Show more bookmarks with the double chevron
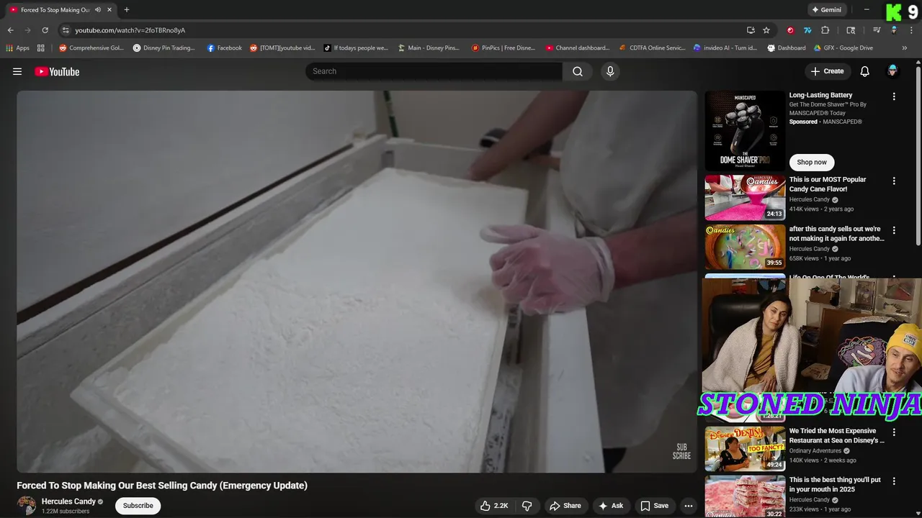922x518 pixels. point(905,48)
